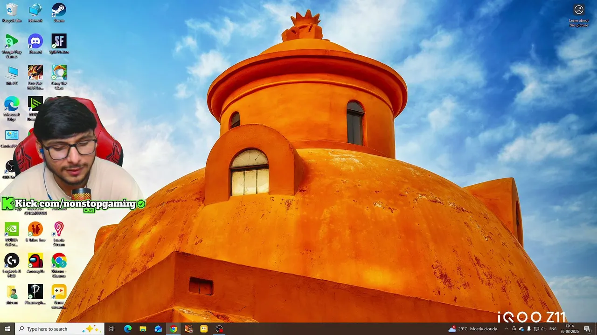Select the It Takes Two icon
The width and height of the screenshot is (597, 335).
[x=35, y=232]
